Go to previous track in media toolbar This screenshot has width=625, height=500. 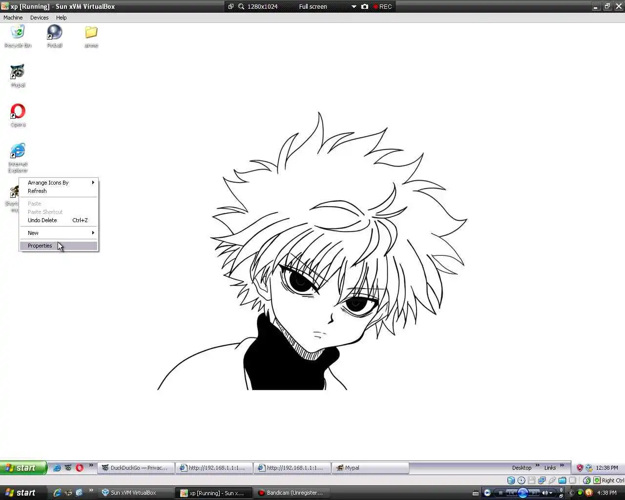point(512,493)
